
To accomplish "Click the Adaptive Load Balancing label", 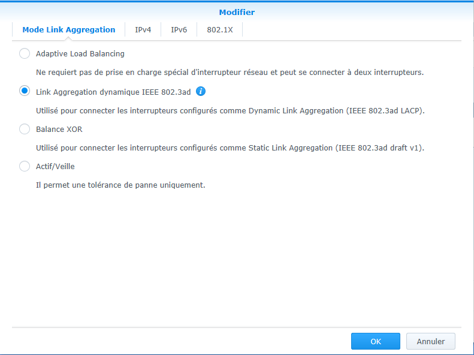I will [80, 53].
